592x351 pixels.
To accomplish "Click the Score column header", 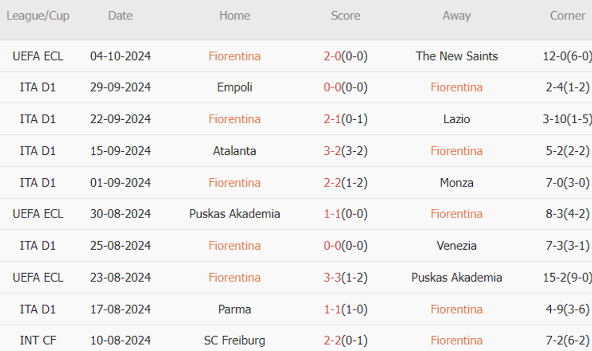I will coord(345,16).
